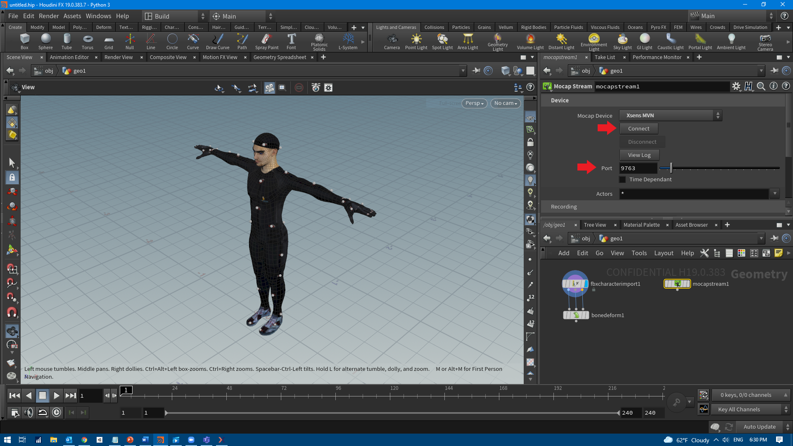Image resolution: width=793 pixels, height=446 pixels.
Task: Select the Line shelf tool
Action: tap(151, 42)
